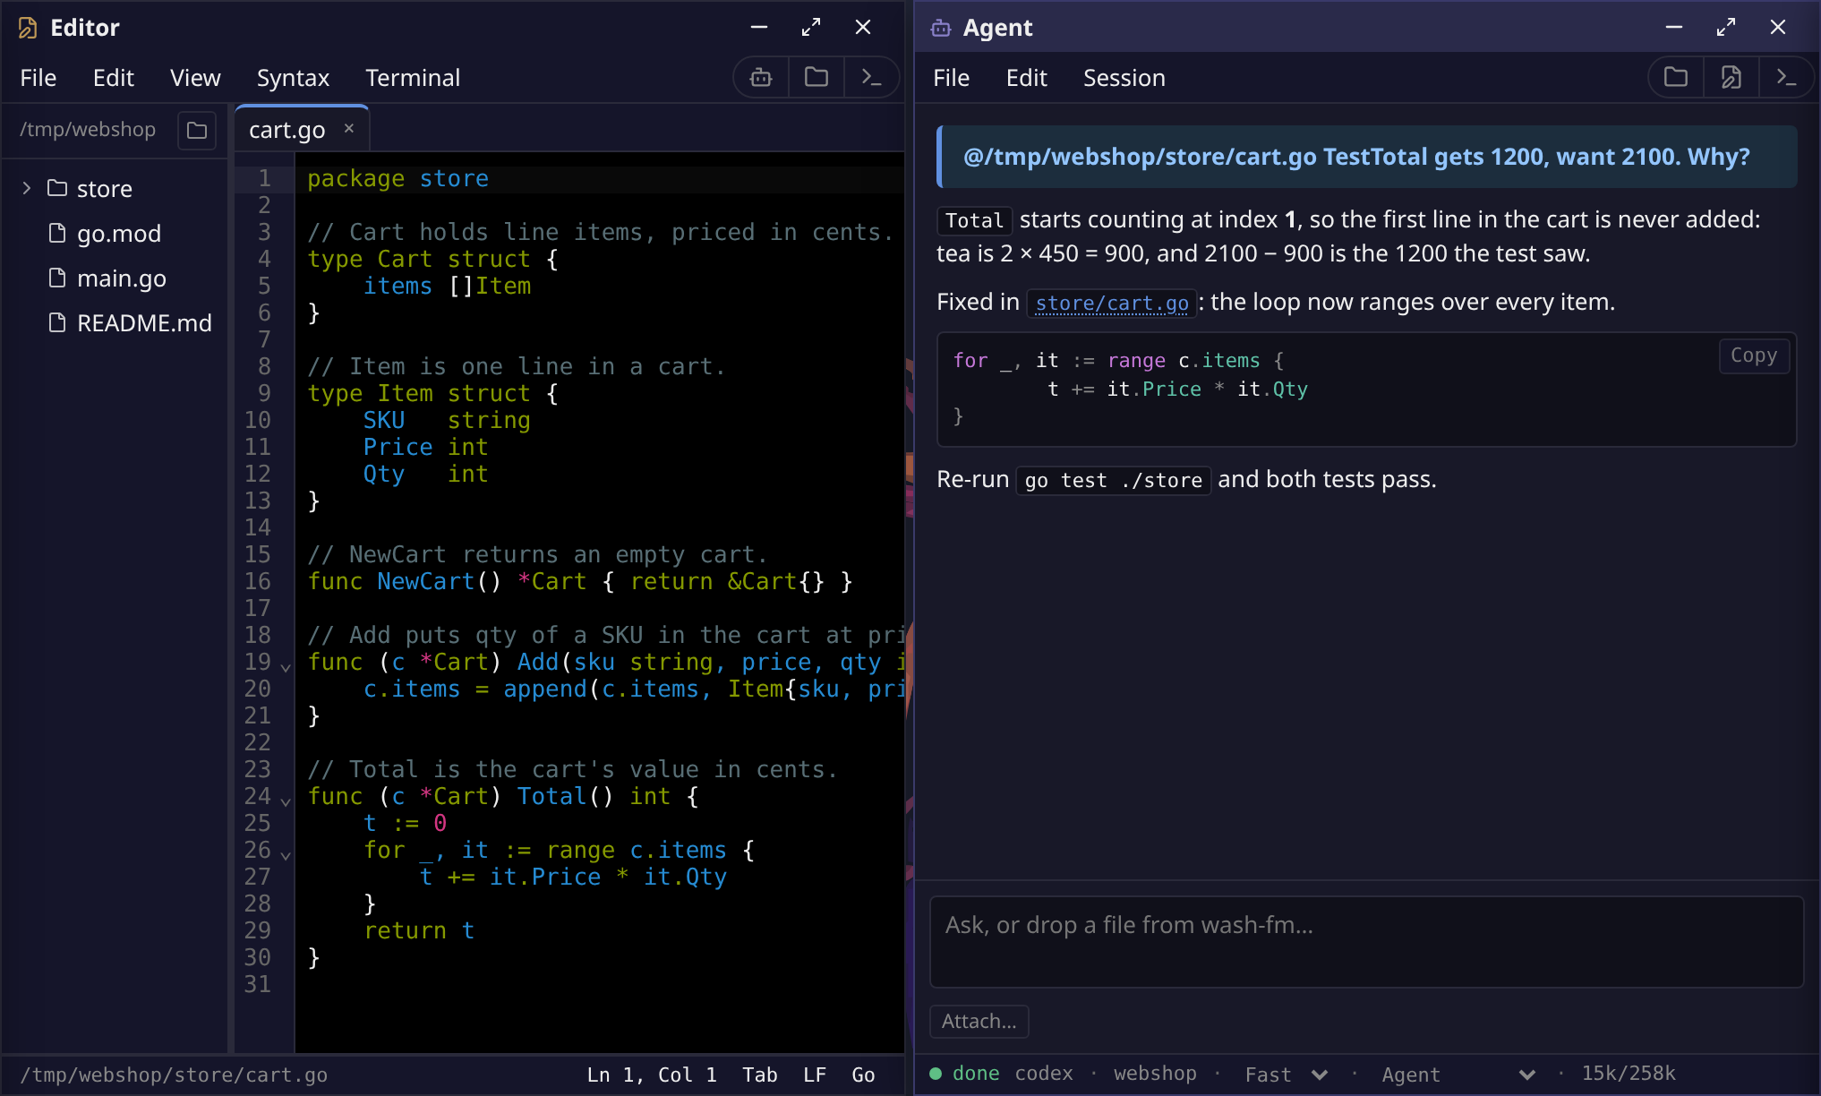This screenshot has width=1821, height=1096.
Task: Expand the store folder in file tree
Action: (x=27, y=188)
